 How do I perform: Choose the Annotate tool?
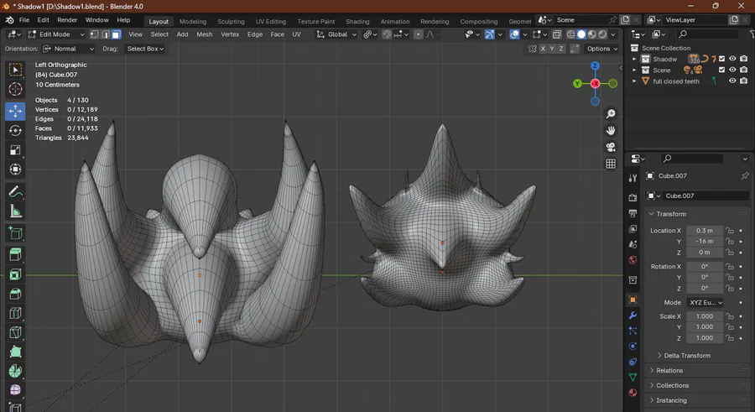[15, 192]
